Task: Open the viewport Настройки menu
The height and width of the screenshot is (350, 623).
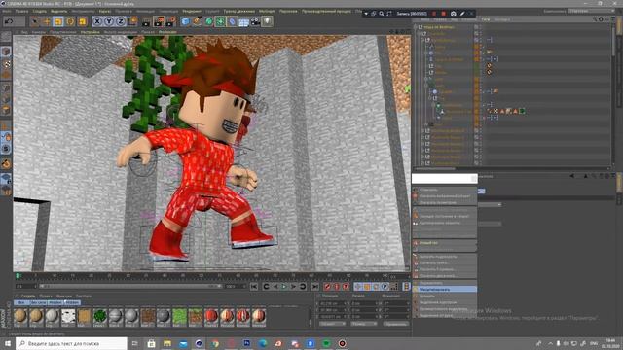Action: pyautogui.click(x=91, y=32)
